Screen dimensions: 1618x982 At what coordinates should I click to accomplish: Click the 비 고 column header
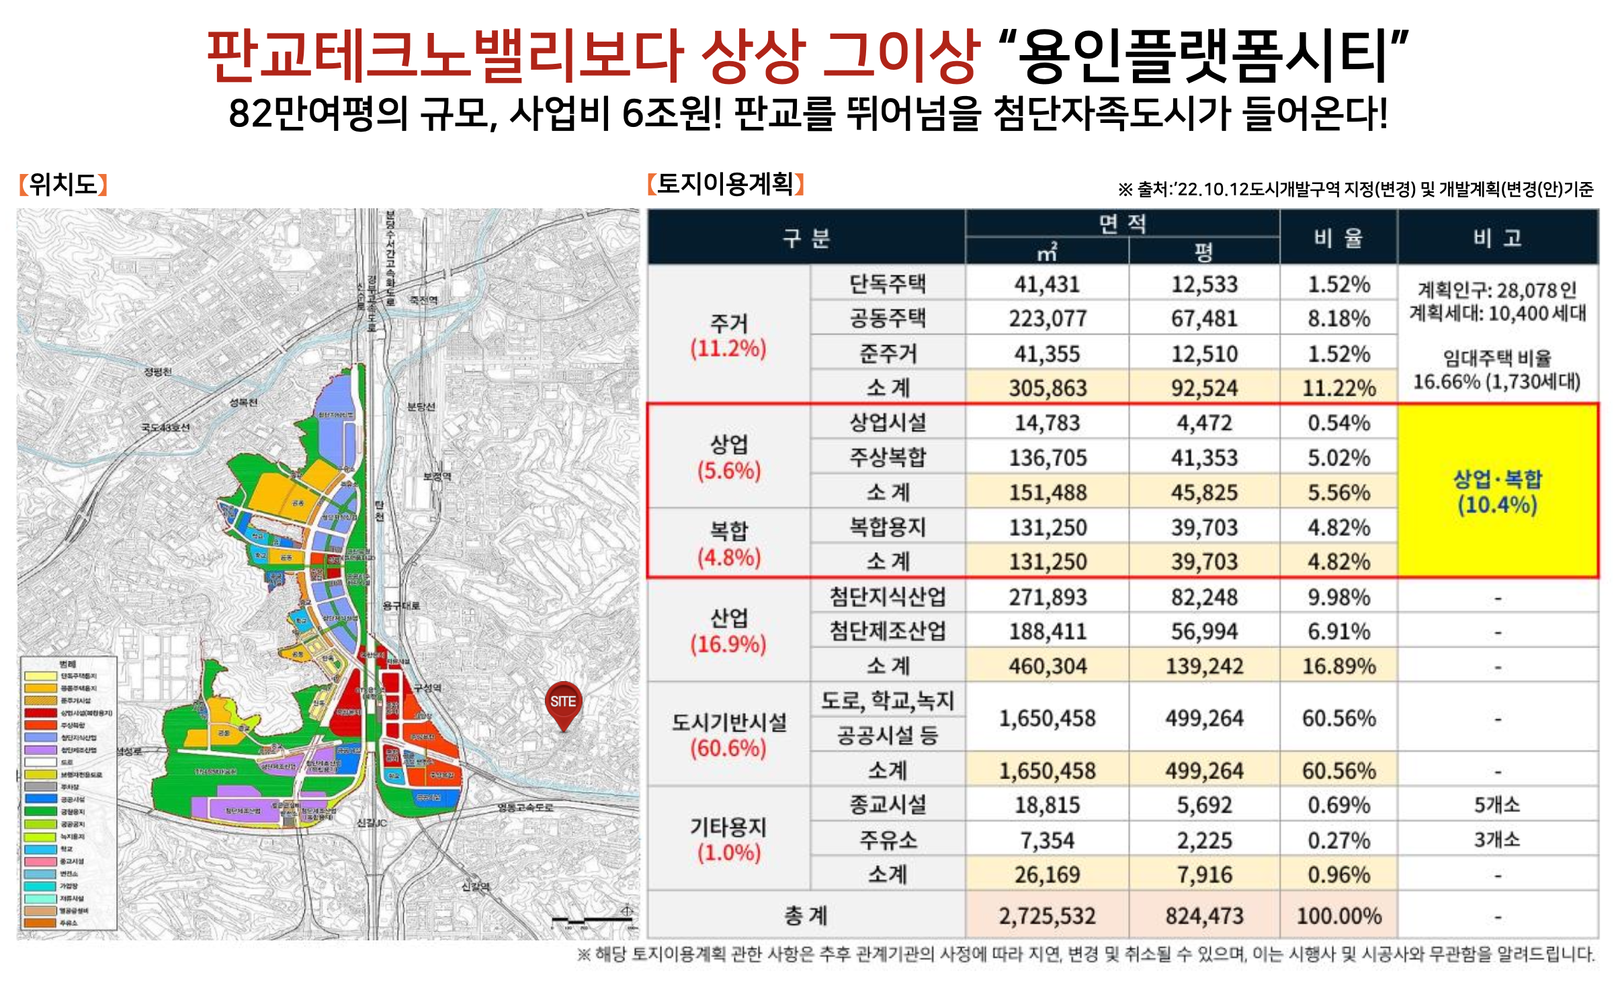[x=1498, y=238]
